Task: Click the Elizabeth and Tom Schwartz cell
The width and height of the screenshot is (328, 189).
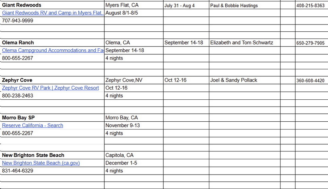Action: pyautogui.click(x=242, y=43)
